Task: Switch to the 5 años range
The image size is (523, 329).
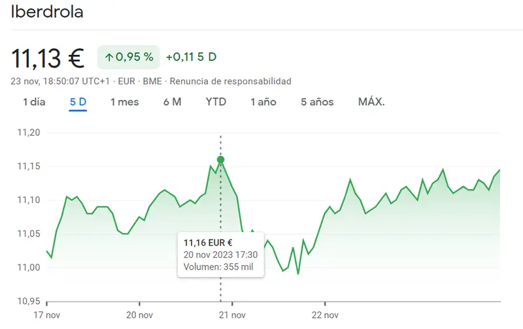Action: (x=317, y=102)
